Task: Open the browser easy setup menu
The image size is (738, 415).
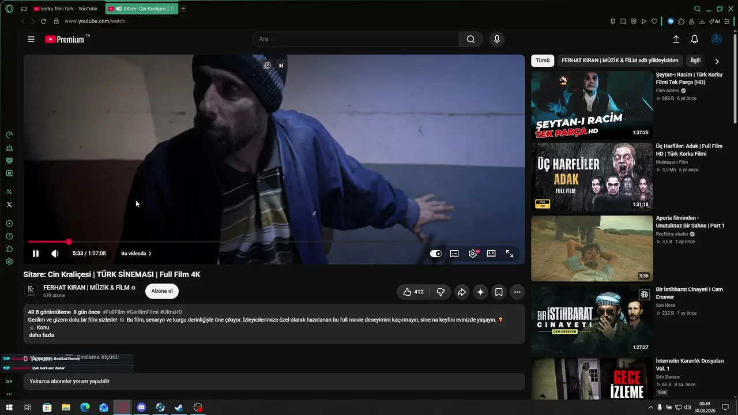Action: pos(728,21)
